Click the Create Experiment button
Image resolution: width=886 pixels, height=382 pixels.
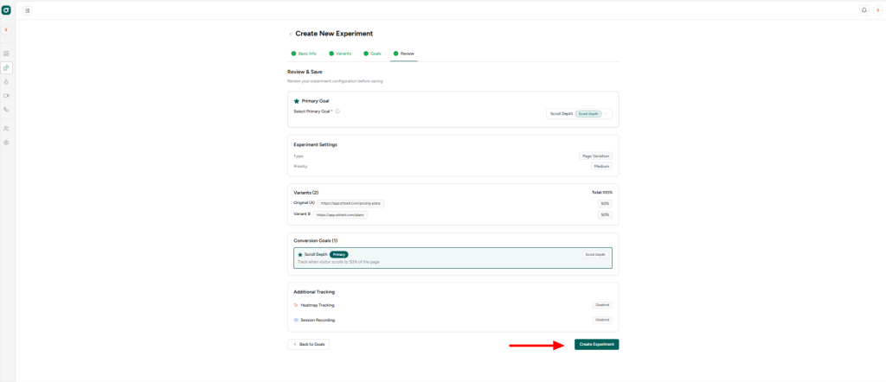[x=597, y=344]
